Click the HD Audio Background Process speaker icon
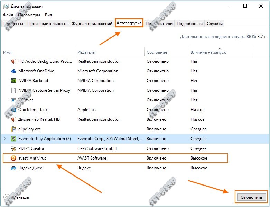Screen dimensions: 270x207 pyautogui.click(x=13, y=61)
